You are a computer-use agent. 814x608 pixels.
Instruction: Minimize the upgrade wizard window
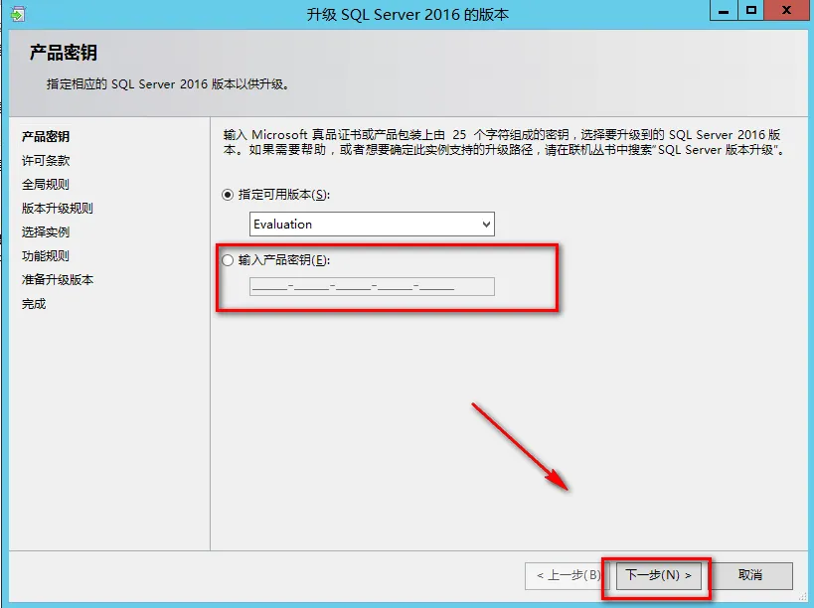click(724, 10)
